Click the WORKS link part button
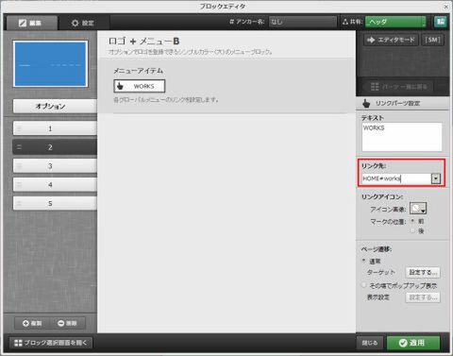 tap(140, 86)
